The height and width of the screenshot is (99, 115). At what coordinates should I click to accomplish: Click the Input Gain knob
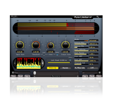(20, 45)
